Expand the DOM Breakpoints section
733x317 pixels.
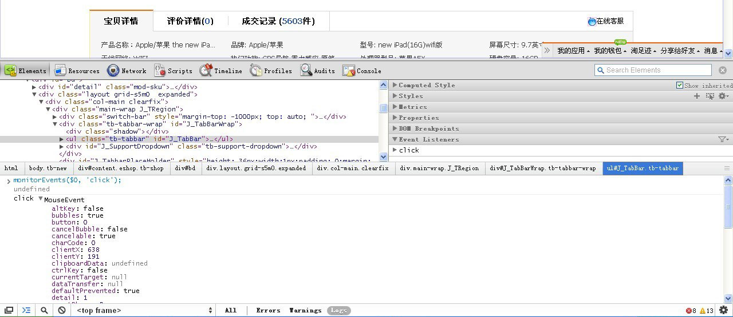coord(395,129)
